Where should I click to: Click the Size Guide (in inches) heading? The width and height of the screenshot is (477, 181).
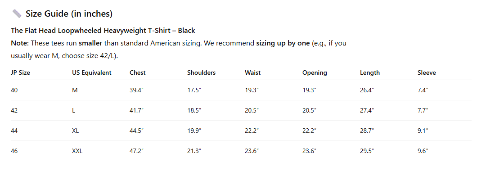click(69, 14)
